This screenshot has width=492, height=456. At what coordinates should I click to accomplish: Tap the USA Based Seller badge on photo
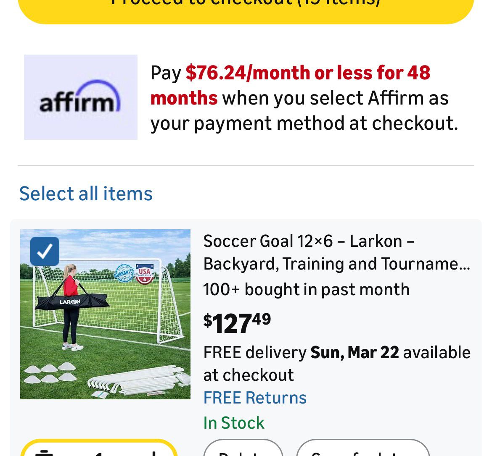(x=144, y=274)
